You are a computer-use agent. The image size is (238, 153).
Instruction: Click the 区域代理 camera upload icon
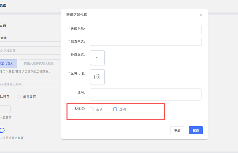(97, 77)
